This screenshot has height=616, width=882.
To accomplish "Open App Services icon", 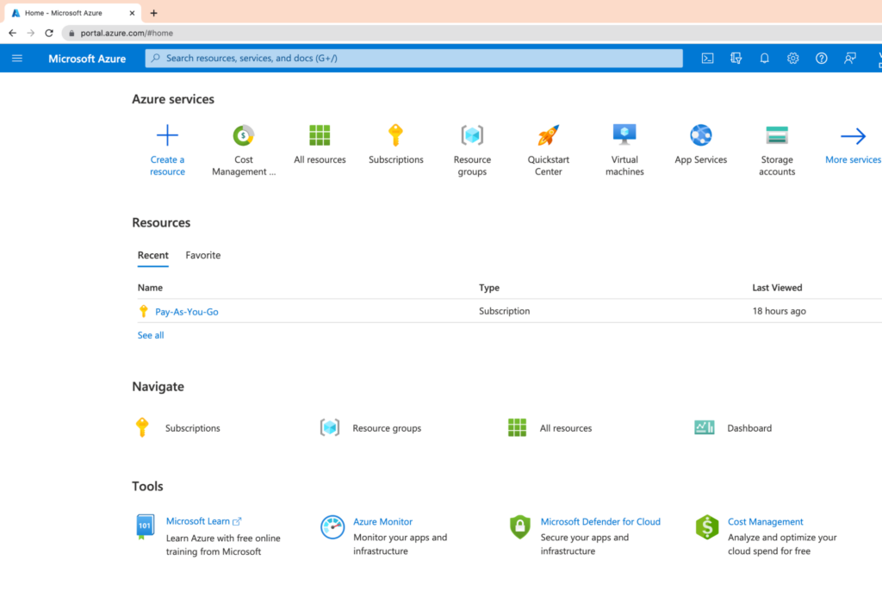I will coord(700,135).
